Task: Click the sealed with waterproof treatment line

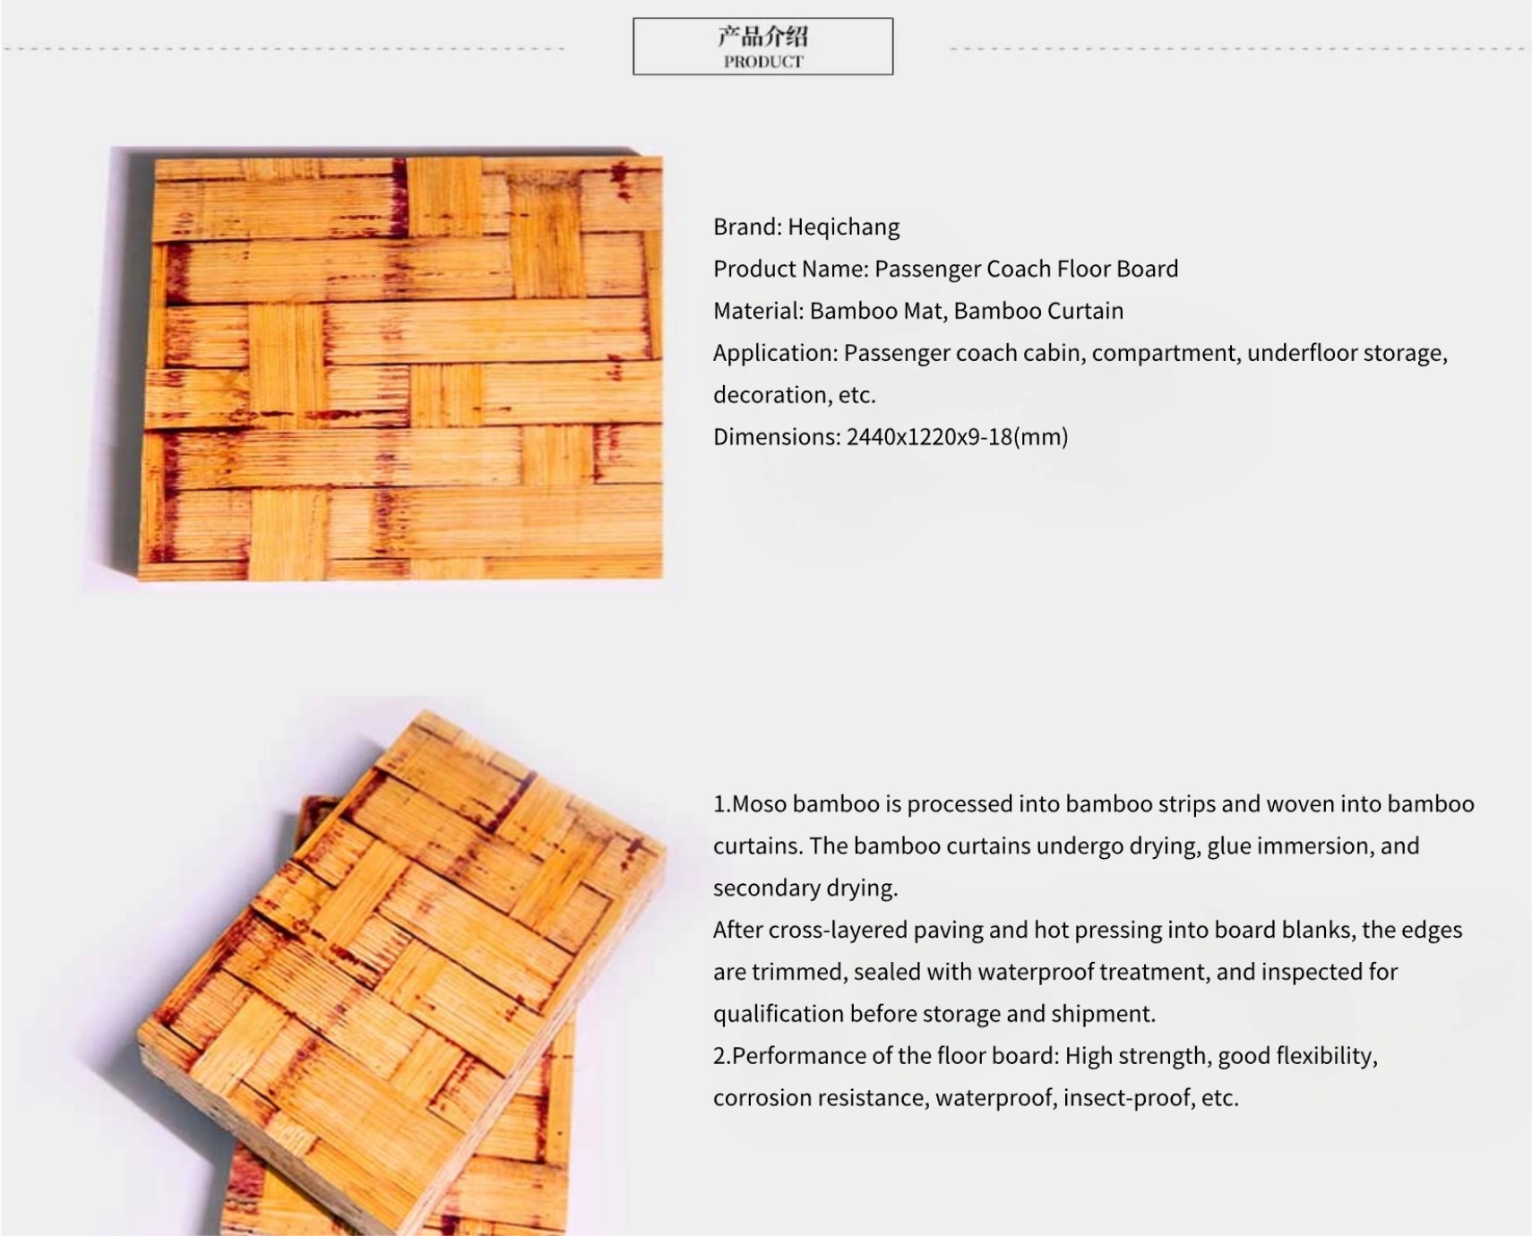Action: tap(1055, 972)
